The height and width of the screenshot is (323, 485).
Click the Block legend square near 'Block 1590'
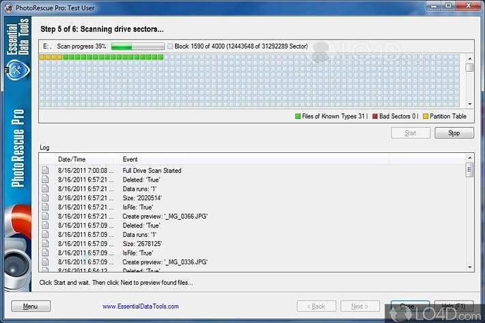coord(170,46)
